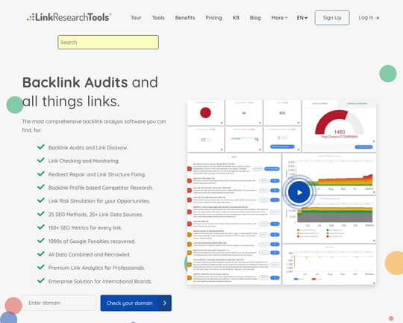Open the KB link
403x323 pixels.
click(x=236, y=18)
